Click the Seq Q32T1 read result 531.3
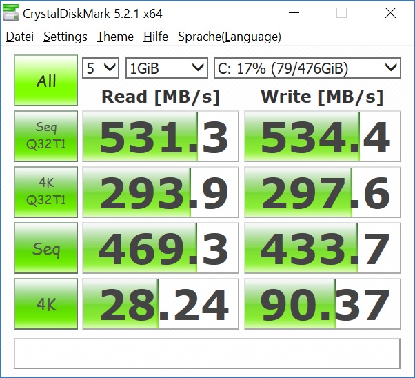 161,136
